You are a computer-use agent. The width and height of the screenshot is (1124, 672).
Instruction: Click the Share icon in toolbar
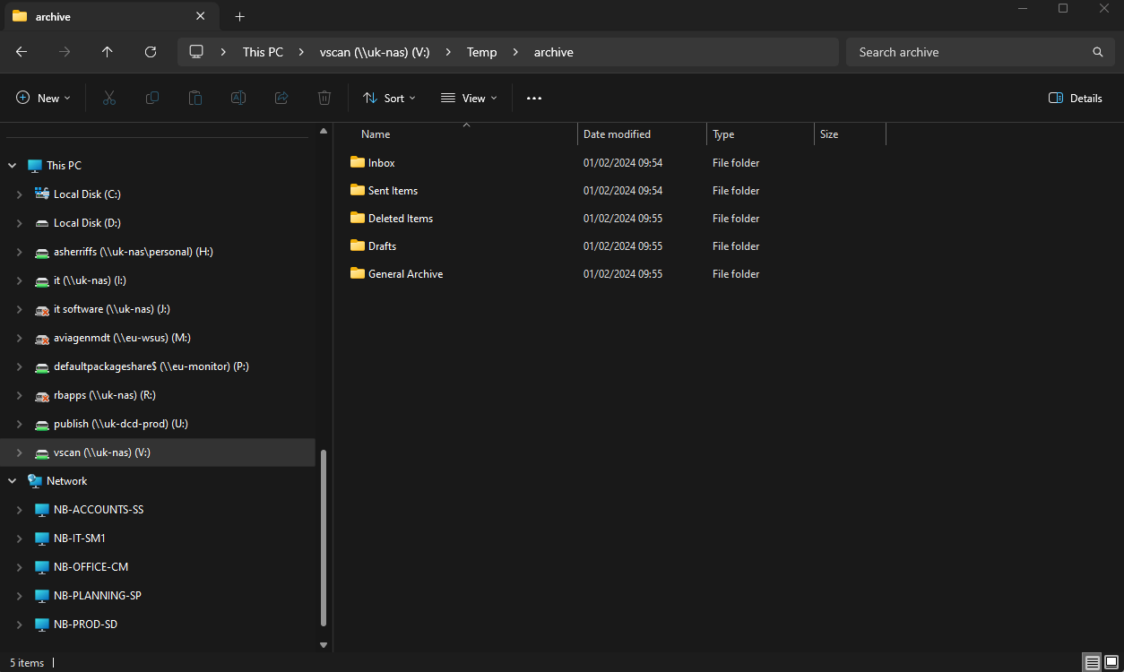pyautogui.click(x=281, y=98)
